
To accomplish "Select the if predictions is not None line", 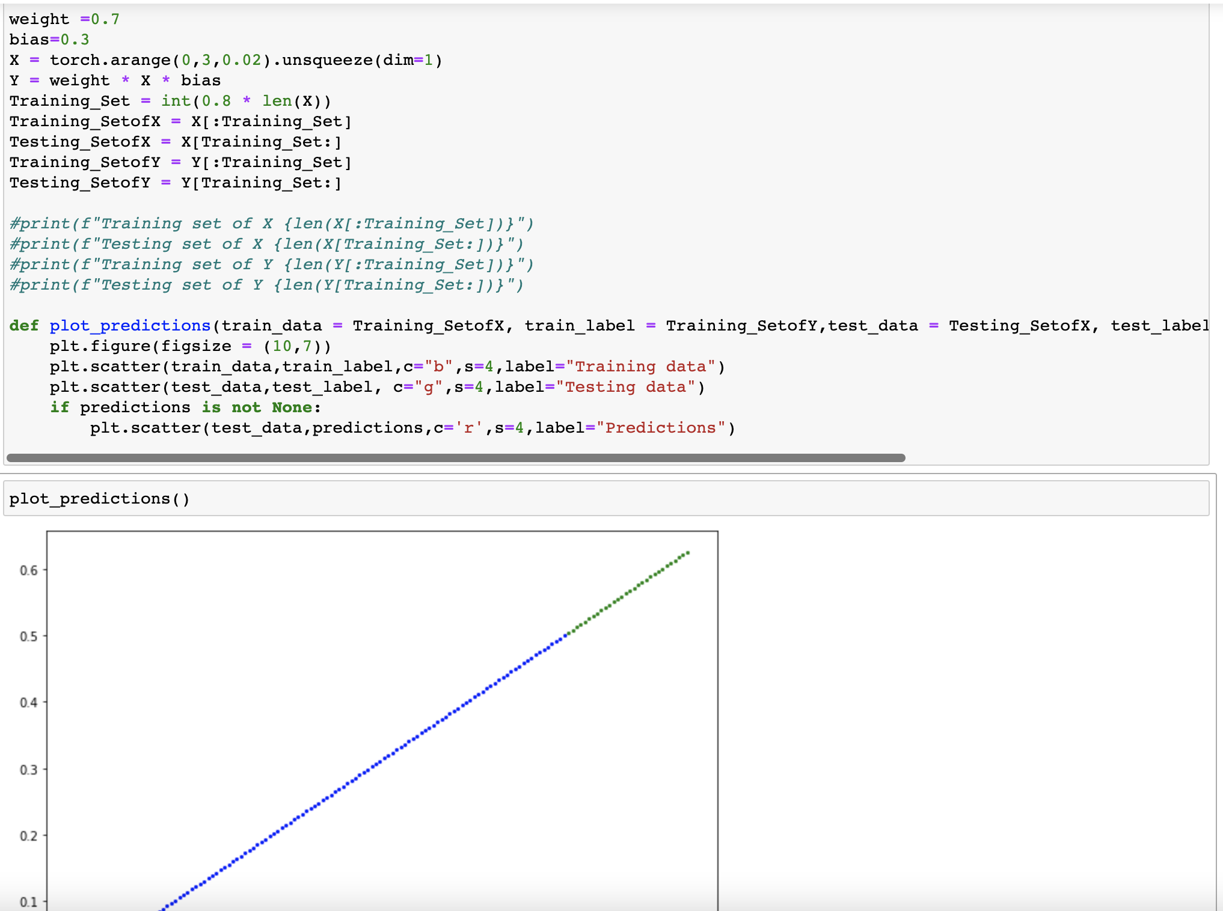I will point(183,407).
